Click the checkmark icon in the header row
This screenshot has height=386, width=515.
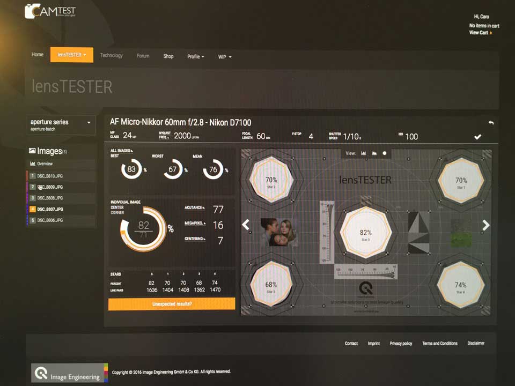[x=478, y=137]
